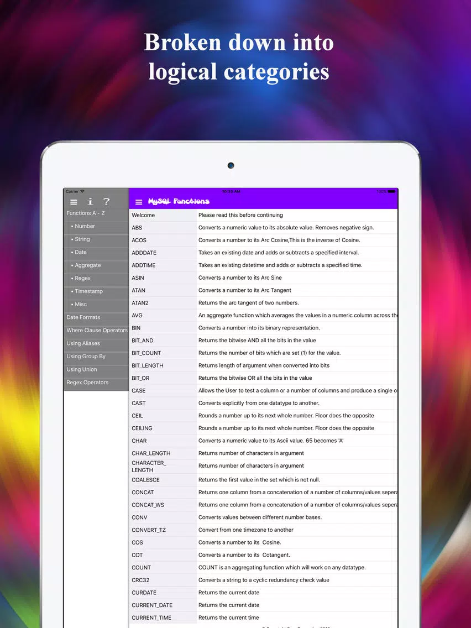Select the ADDDATE function row

[x=263, y=253]
